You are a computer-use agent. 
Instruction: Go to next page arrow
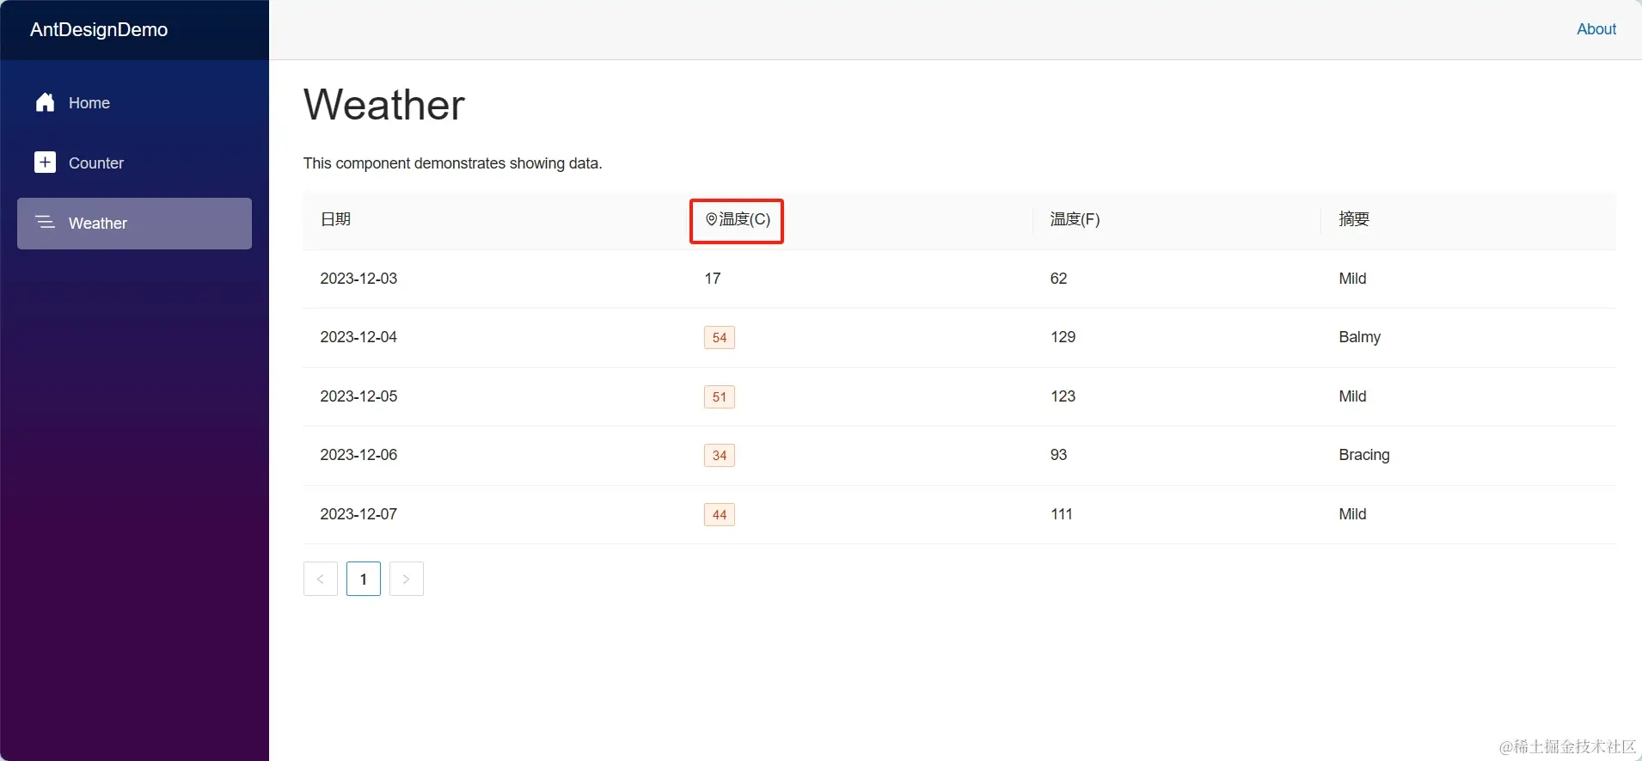click(x=407, y=579)
